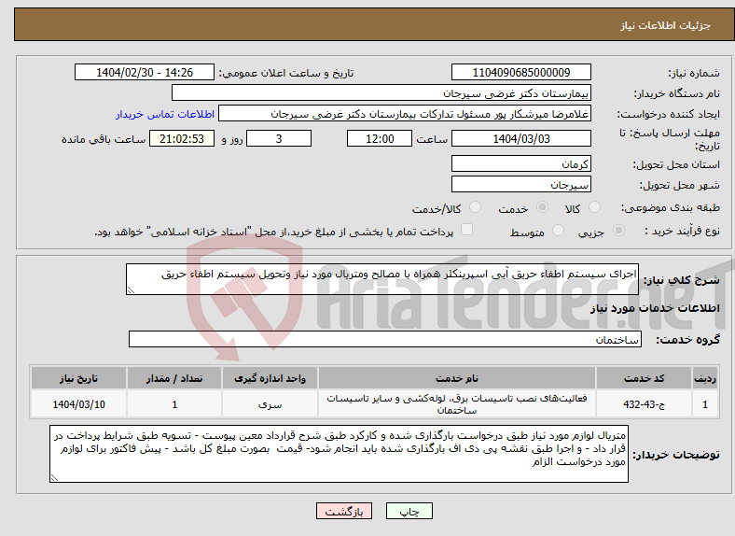Click the city field سیرجان
Screen dimensions: 735x536
coord(521,185)
